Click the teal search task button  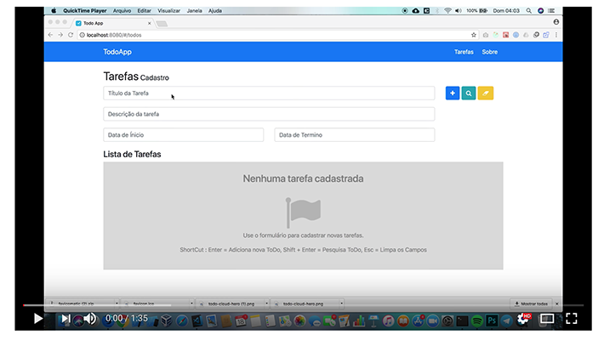pos(469,93)
